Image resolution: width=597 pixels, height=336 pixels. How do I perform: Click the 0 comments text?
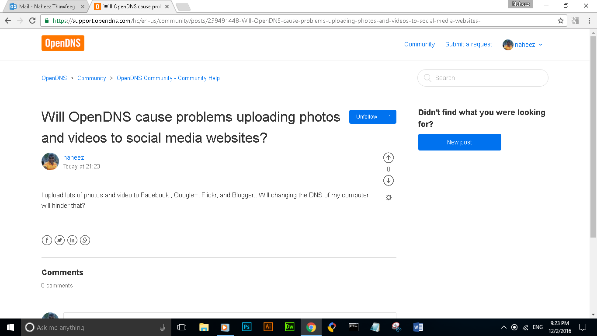[x=57, y=285]
